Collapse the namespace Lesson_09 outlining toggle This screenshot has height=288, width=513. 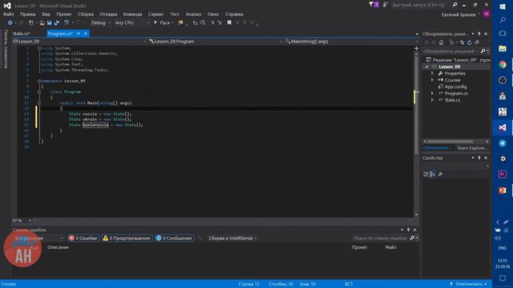(39, 81)
